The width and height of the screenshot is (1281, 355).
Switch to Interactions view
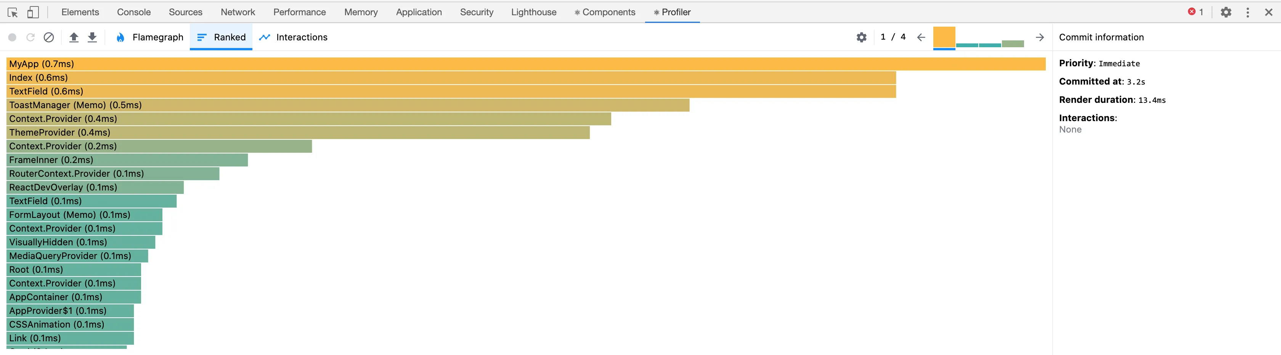coord(294,37)
